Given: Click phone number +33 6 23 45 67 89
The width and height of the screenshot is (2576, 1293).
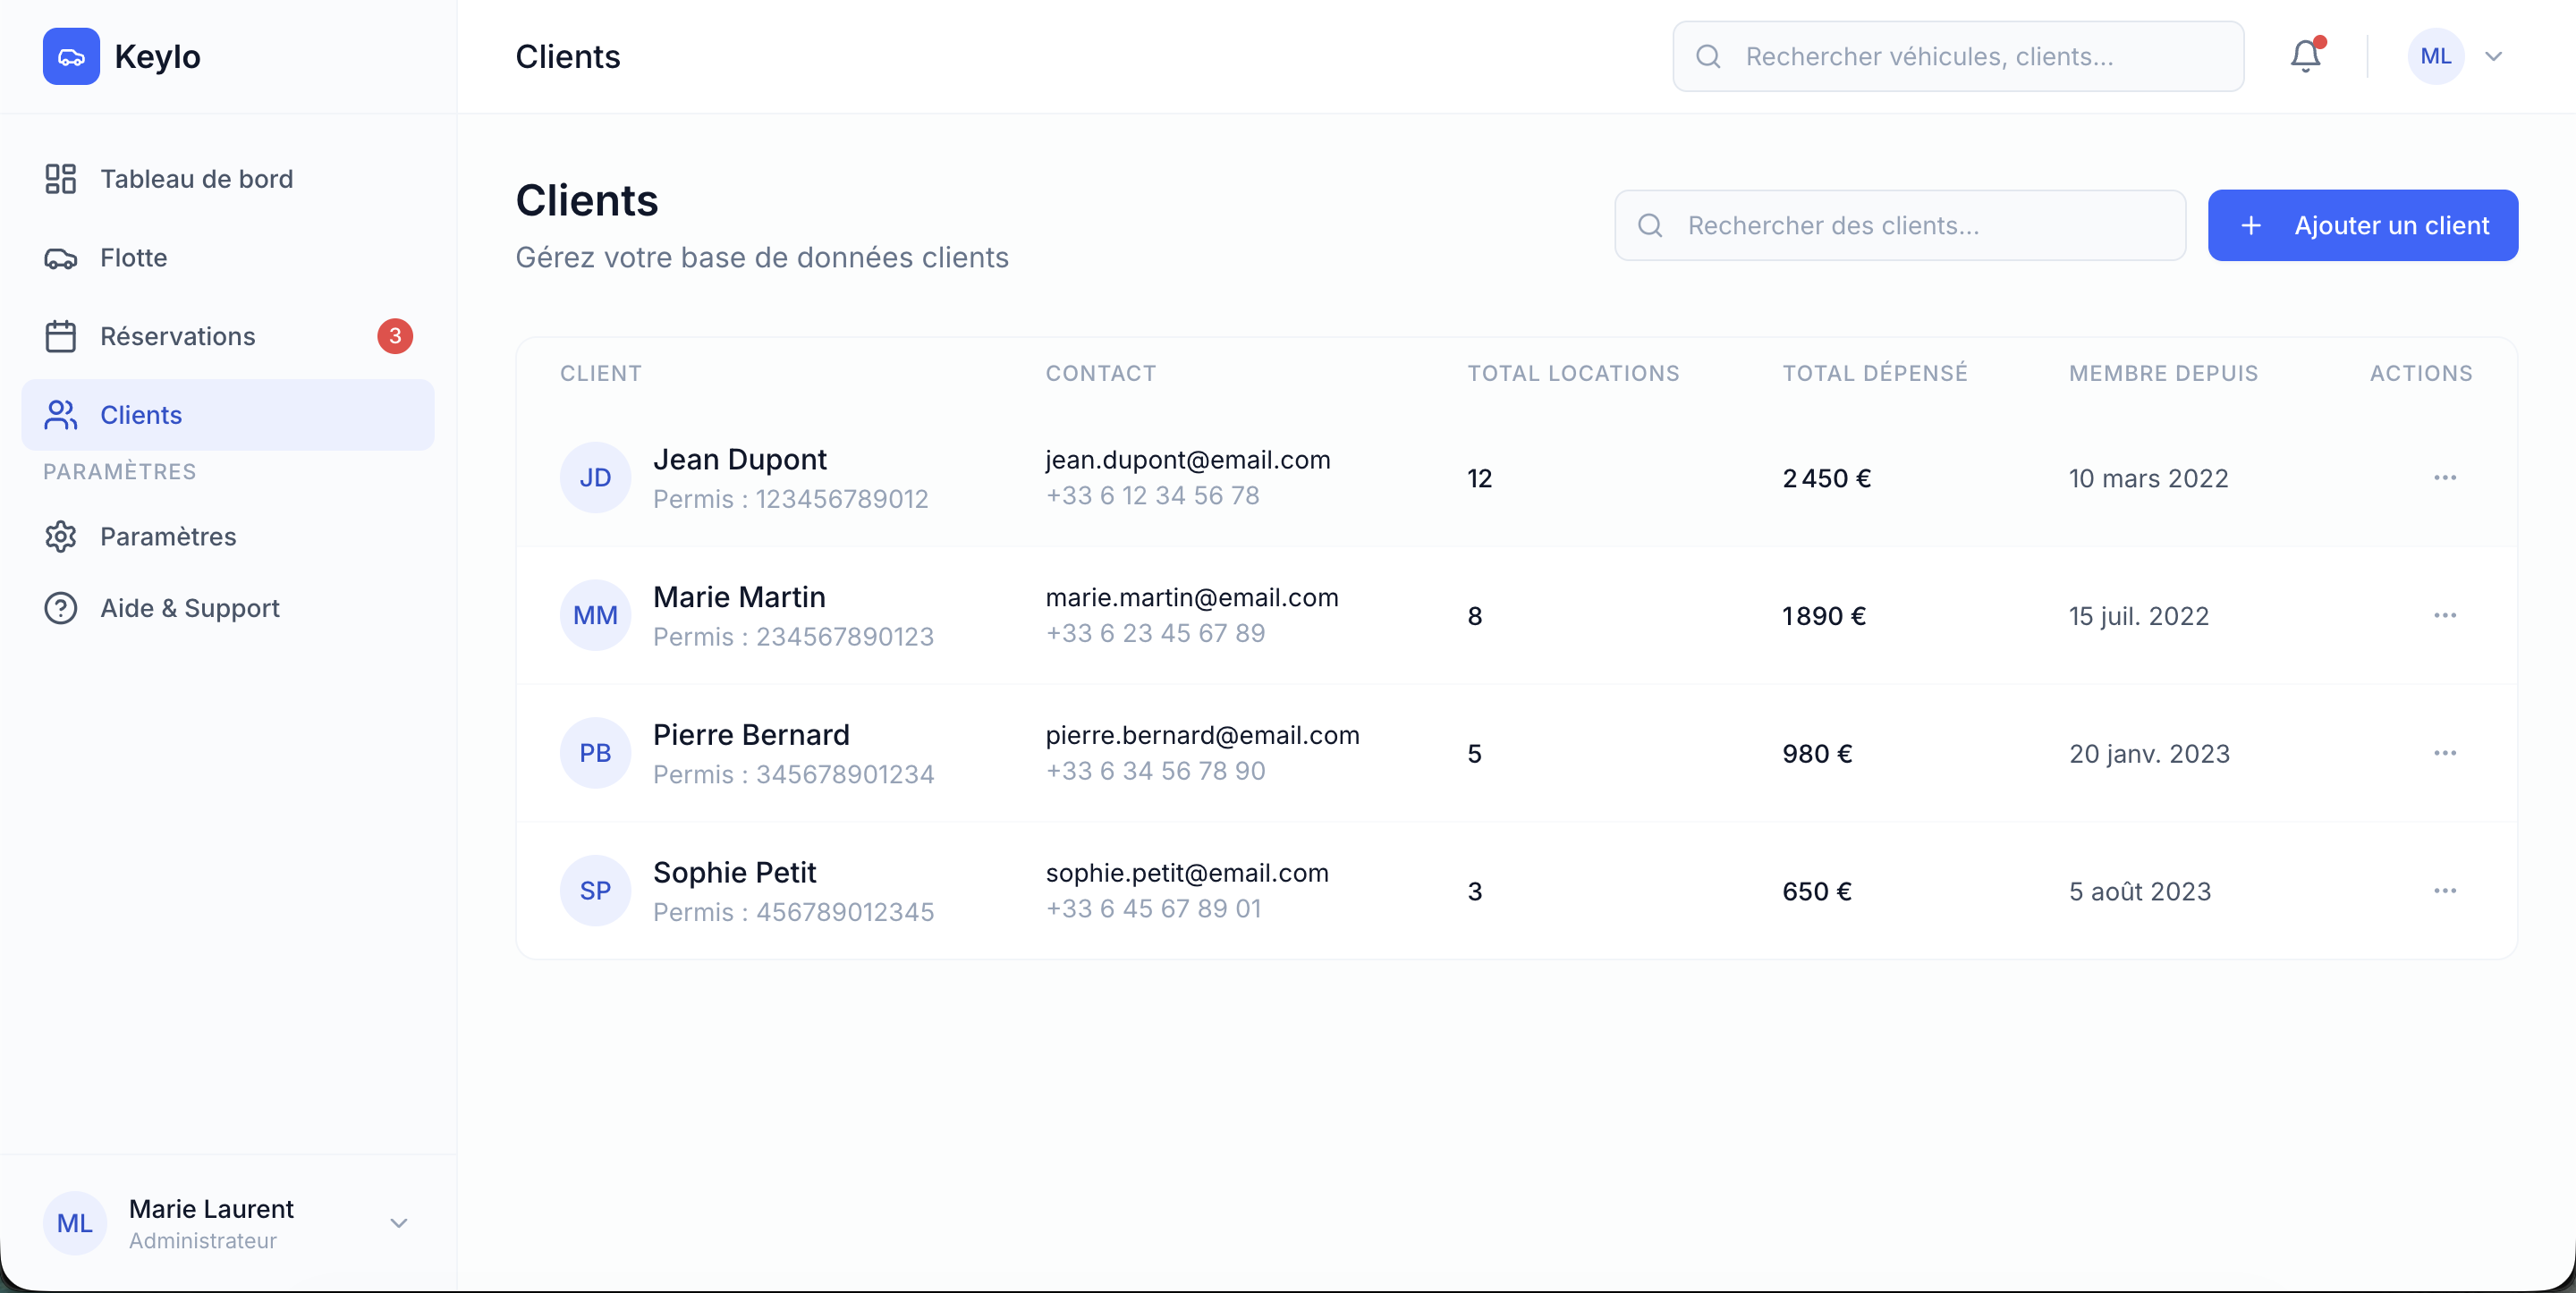Looking at the screenshot, I should tap(1155, 634).
